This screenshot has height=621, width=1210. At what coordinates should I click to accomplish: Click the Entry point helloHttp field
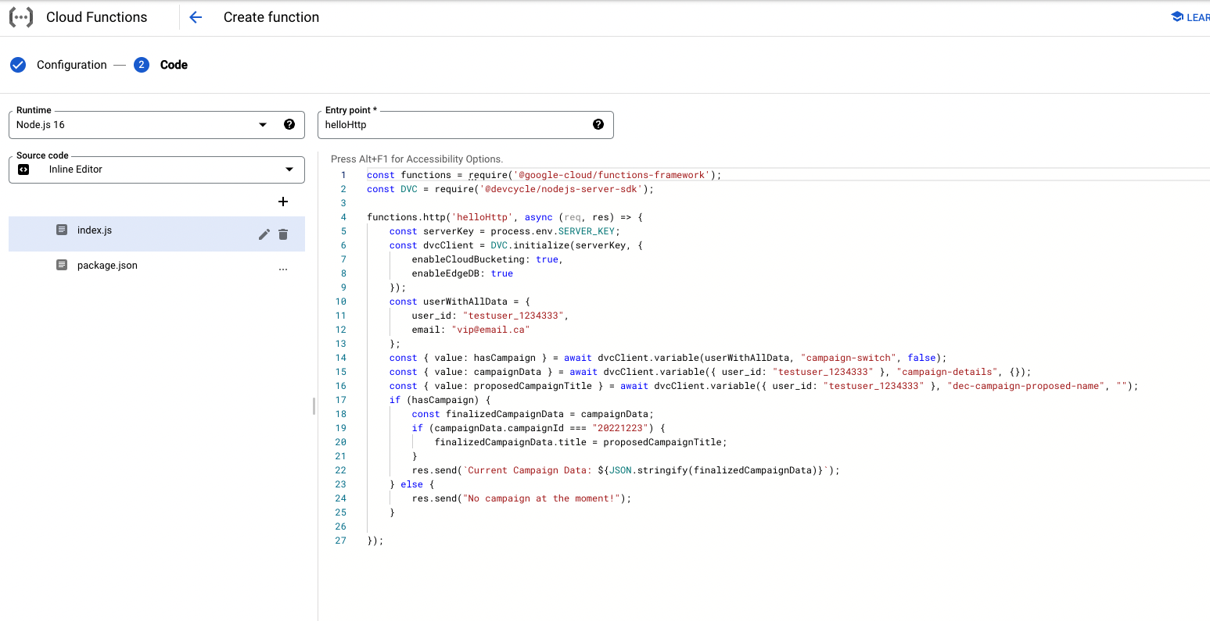click(x=454, y=125)
